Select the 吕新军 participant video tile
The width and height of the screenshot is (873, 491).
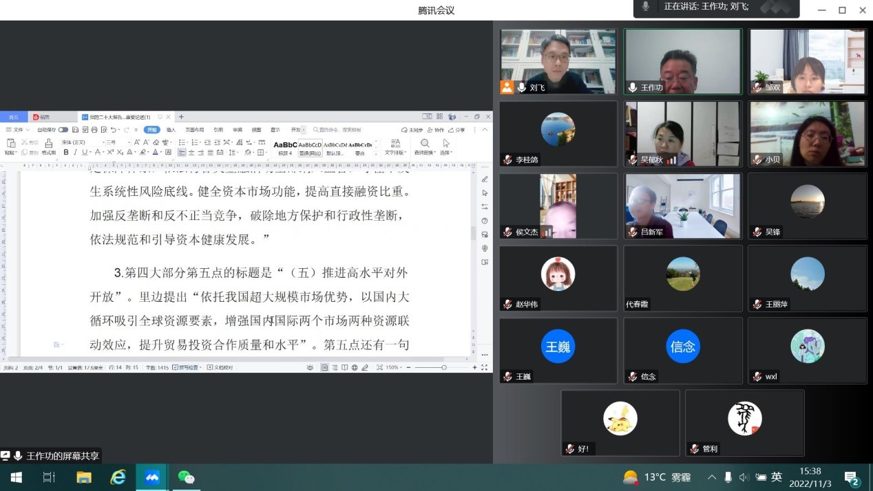click(682, 206)
